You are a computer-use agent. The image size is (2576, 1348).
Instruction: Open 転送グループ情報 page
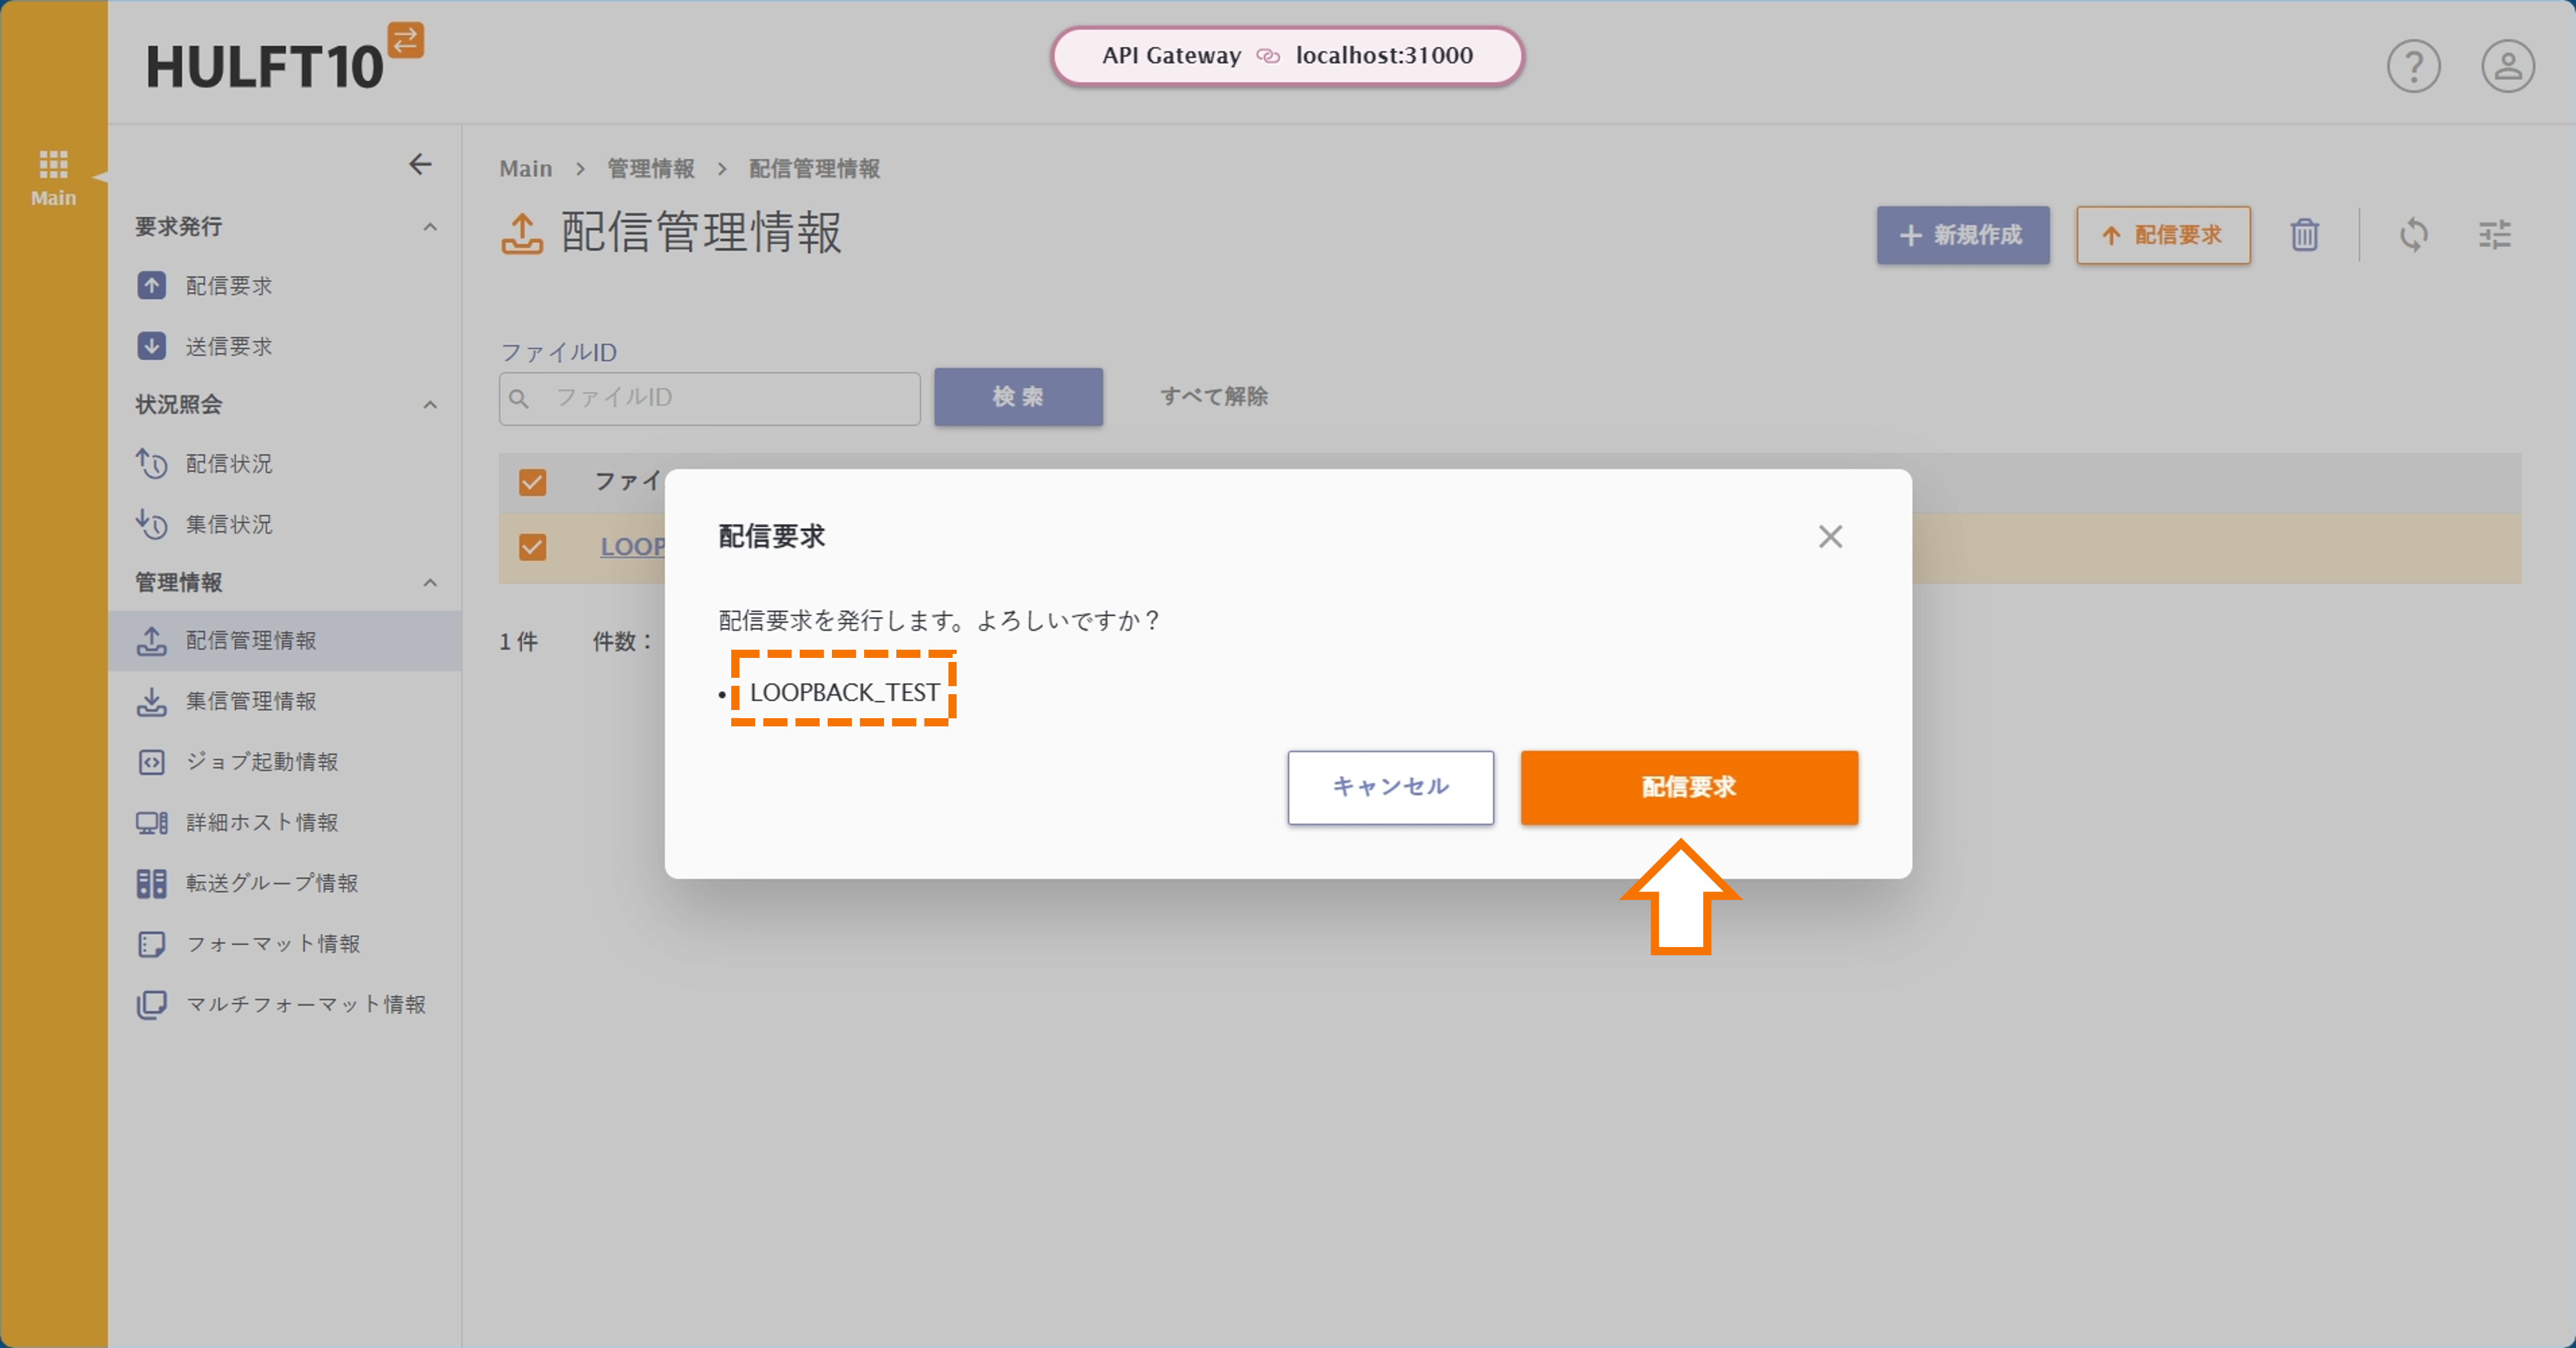click(x=271, y=883)
